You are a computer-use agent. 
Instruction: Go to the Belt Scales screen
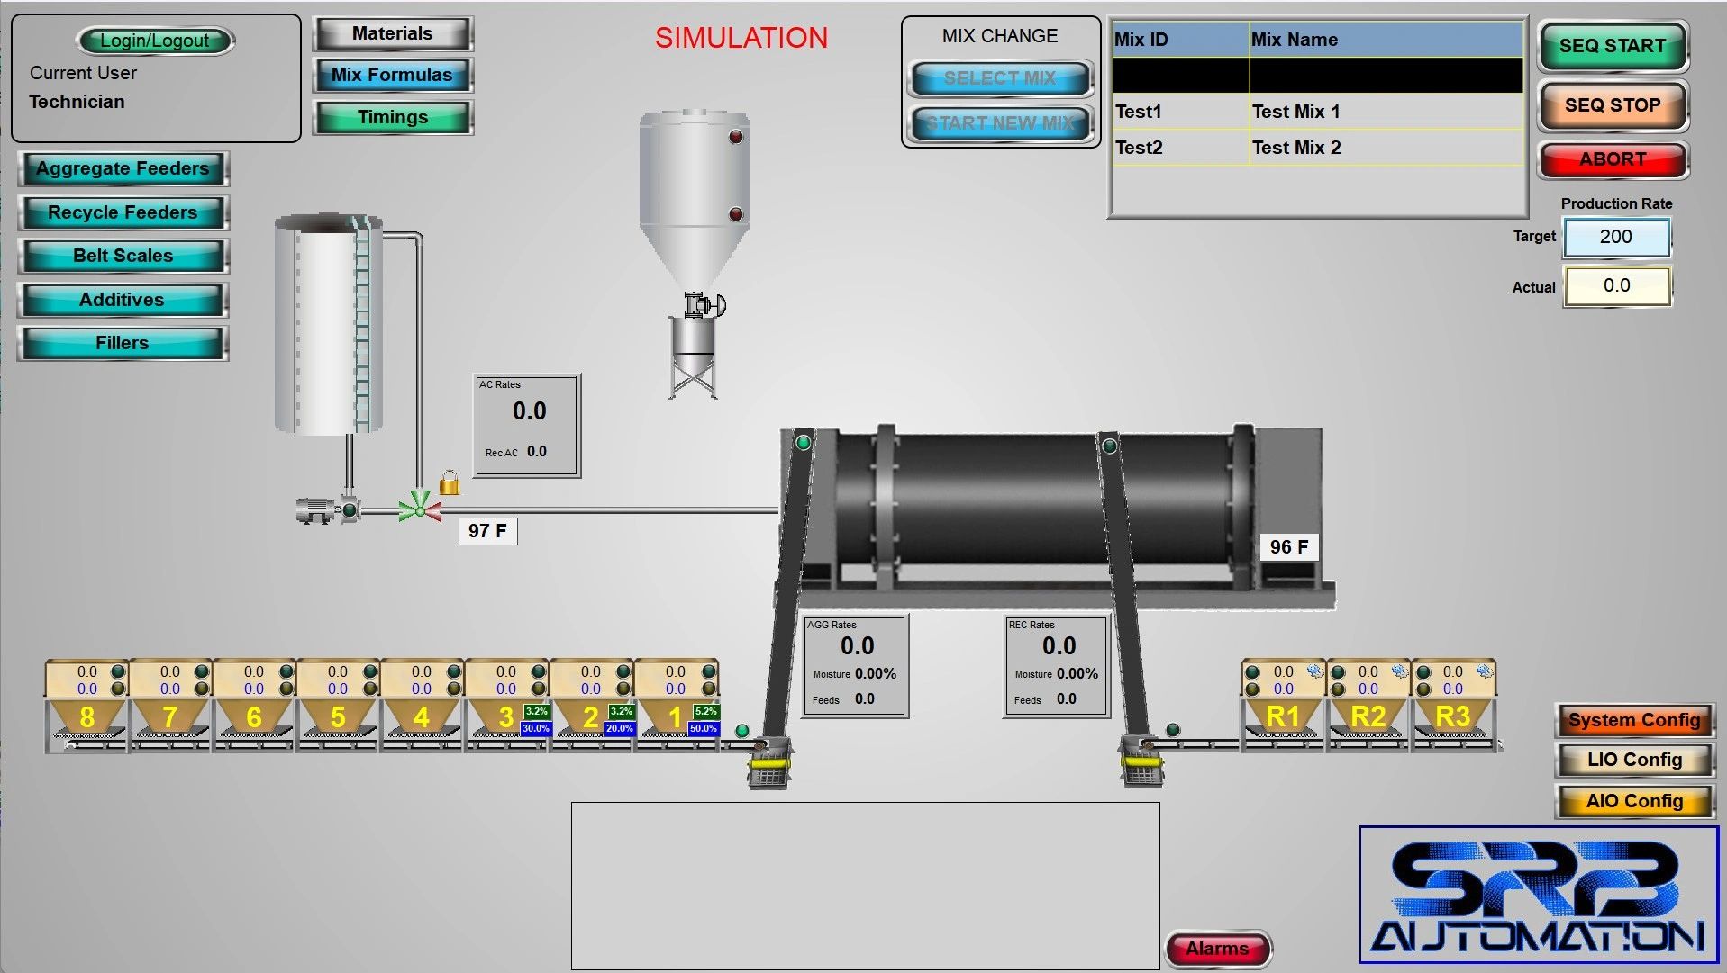click(x=123, y=256)
